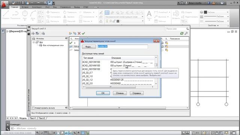The height and width of the screenshot is (135, 240).
Task: Close the load linetypes dialog
Action: (x=156, y=41)
